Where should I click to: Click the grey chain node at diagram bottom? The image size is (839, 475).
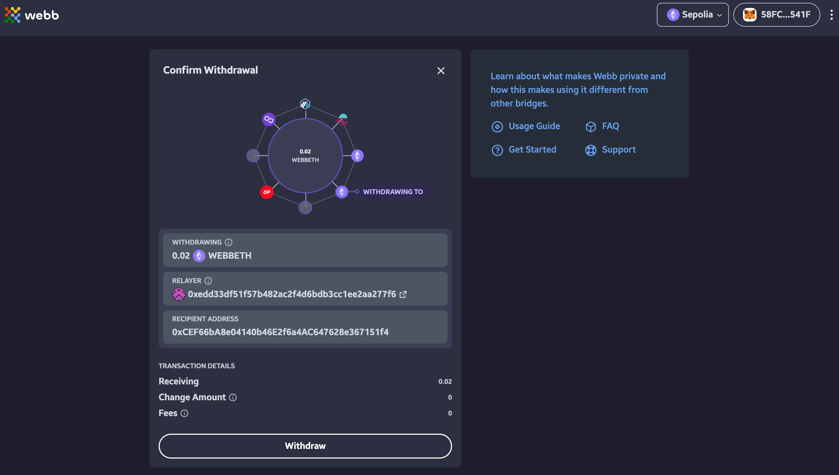point(305,207)
